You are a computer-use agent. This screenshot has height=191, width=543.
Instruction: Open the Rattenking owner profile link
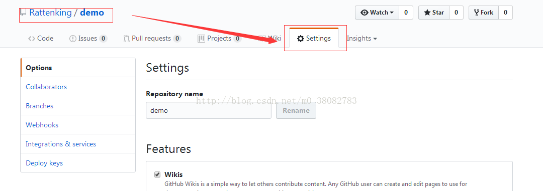(51, 13)
